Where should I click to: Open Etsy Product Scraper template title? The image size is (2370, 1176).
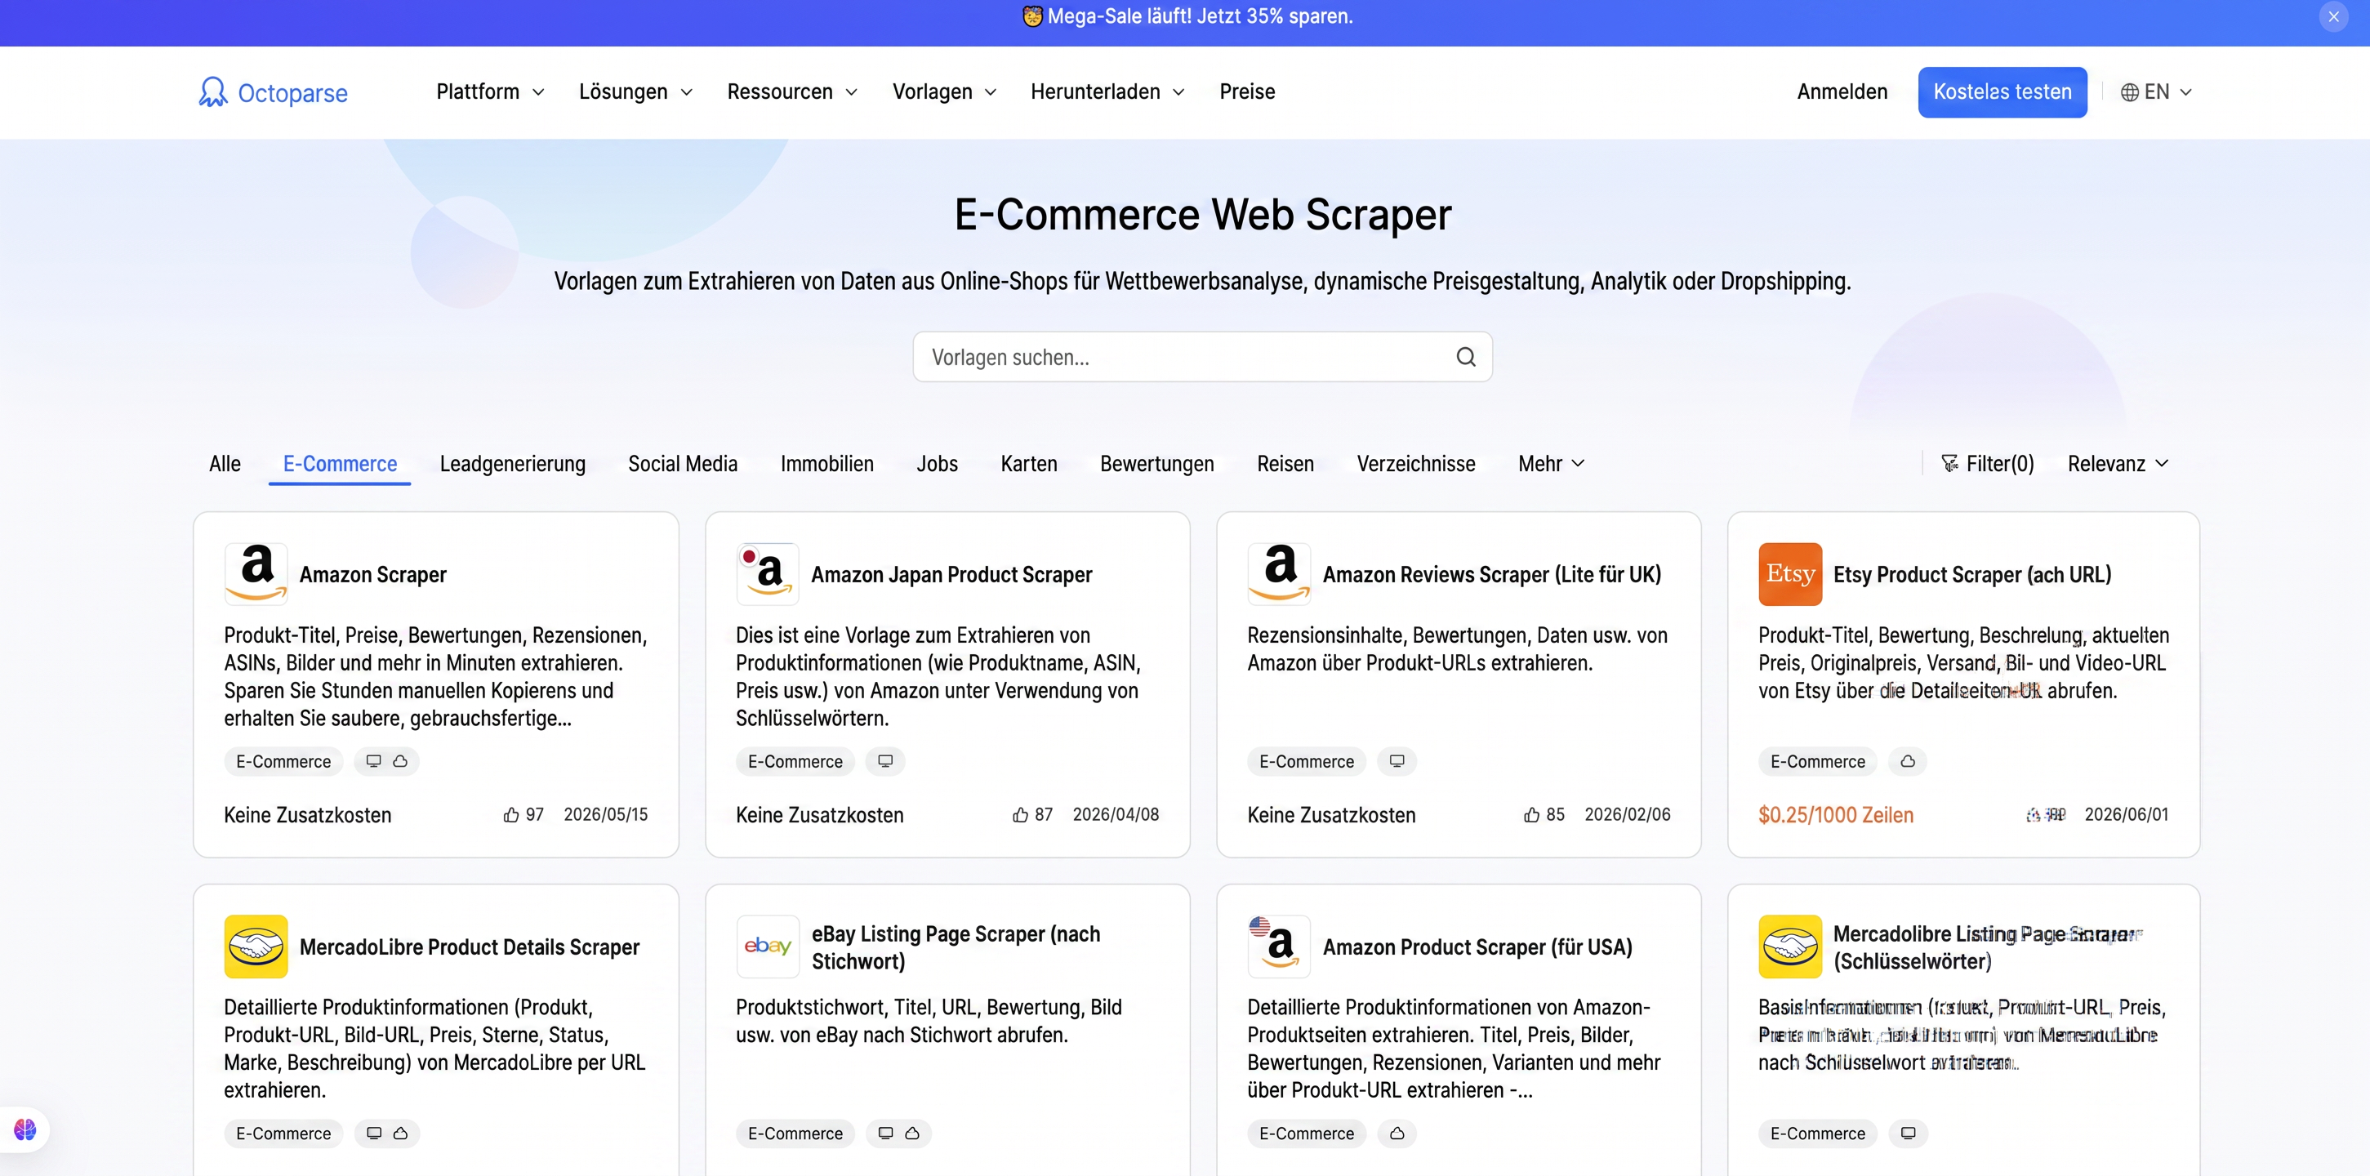(1971, 574)
